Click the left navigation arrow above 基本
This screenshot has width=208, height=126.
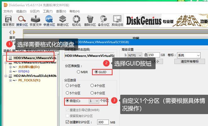pyautogui.click(x=10, y=32)
